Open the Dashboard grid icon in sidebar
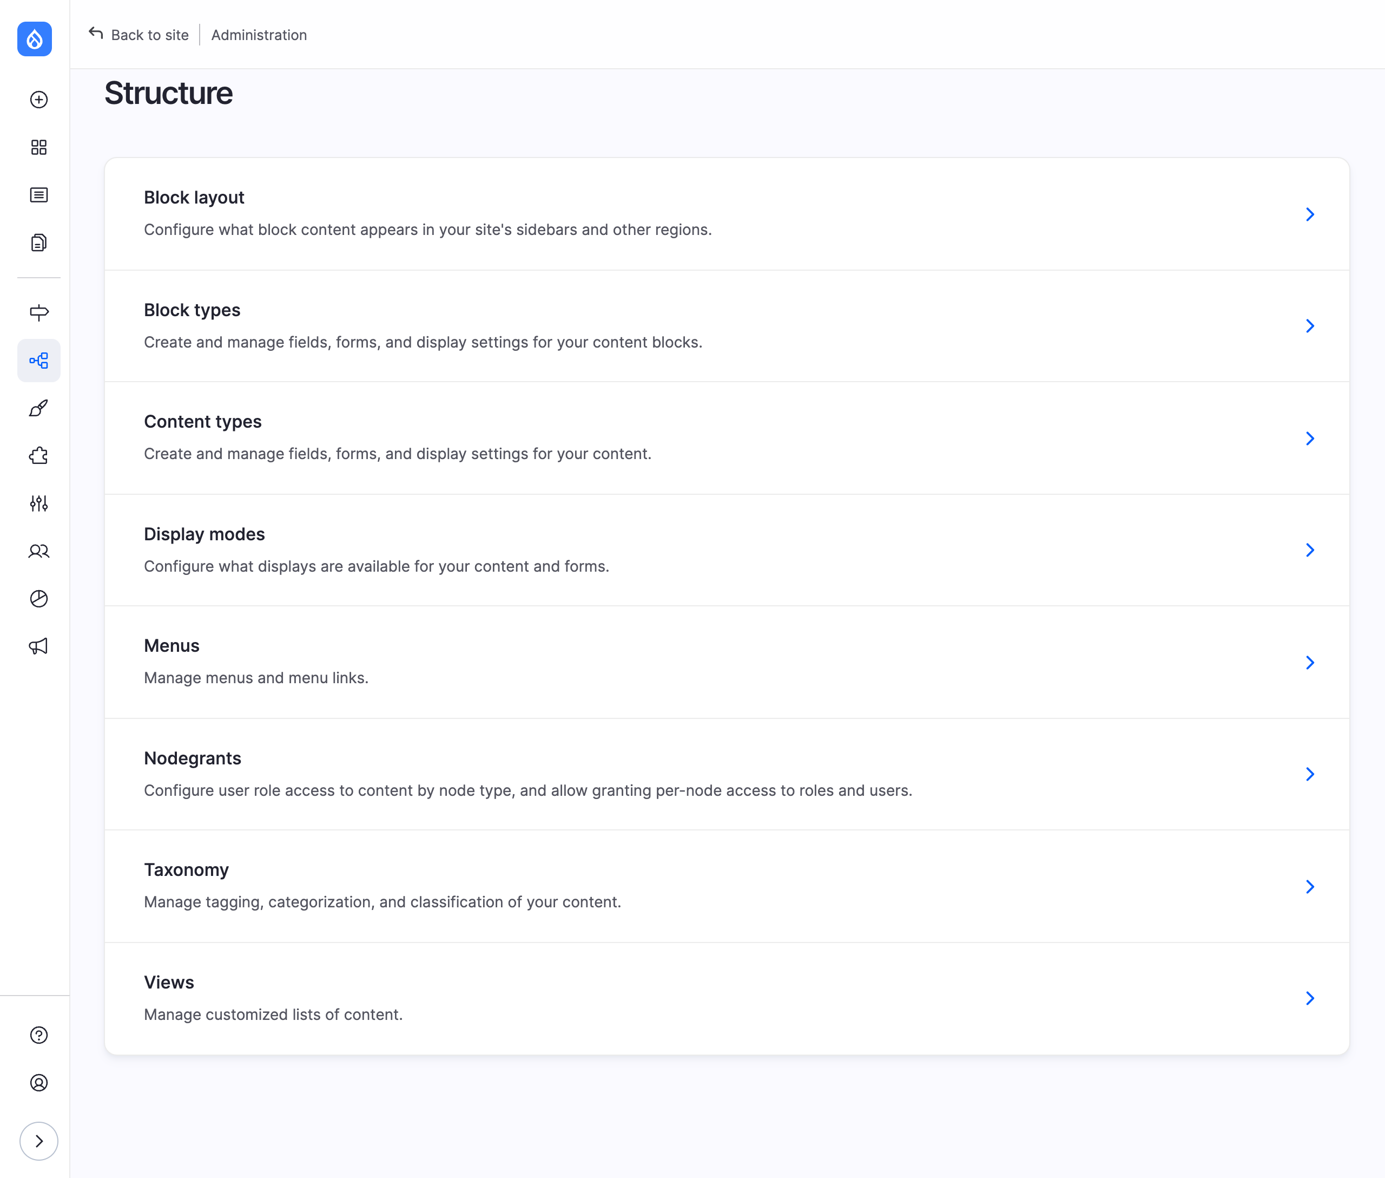 [x=39, y=147]
